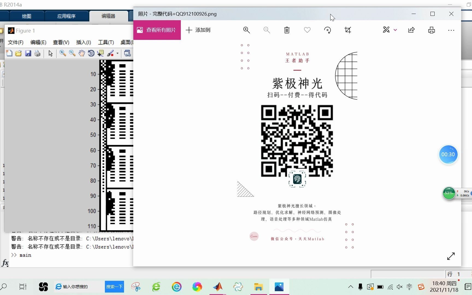Select the Edit Plot arrow tool
Screen dimensions: 472x295
pos(51,53)
